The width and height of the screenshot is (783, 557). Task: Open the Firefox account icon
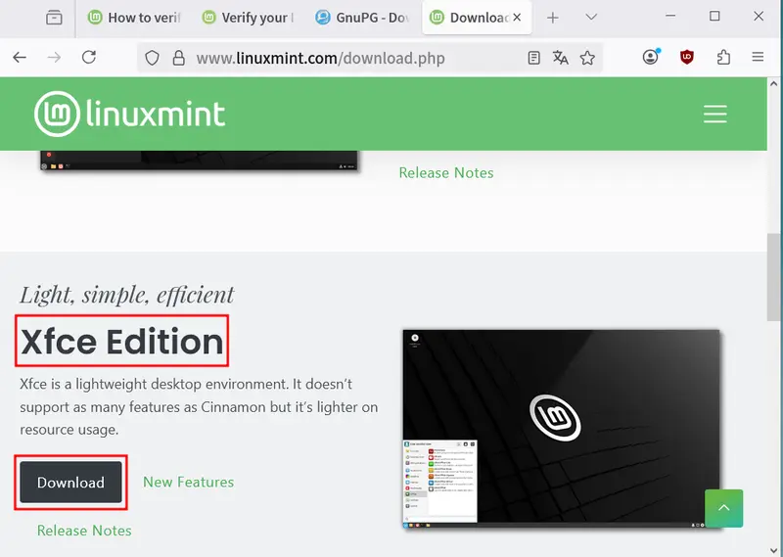click(651, 57)
